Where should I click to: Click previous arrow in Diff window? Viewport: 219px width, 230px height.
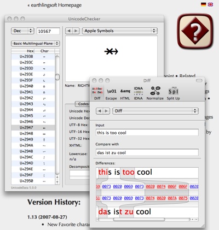pyautogui.click(x=100, y=111)
